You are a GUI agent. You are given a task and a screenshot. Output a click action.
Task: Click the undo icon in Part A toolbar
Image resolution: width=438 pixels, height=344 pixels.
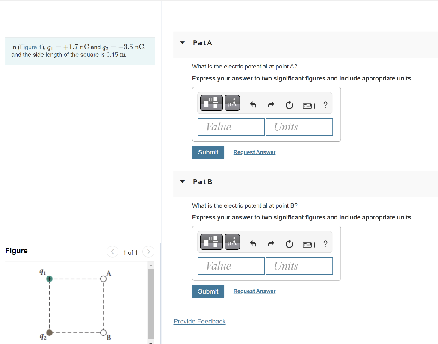pos(253,103)
